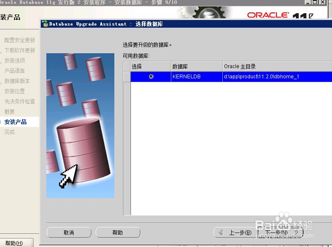Click the d:\app\product\11.2.0\dbhome_1 path cell
Screen dimensions: 332x247
click(277, 77)
